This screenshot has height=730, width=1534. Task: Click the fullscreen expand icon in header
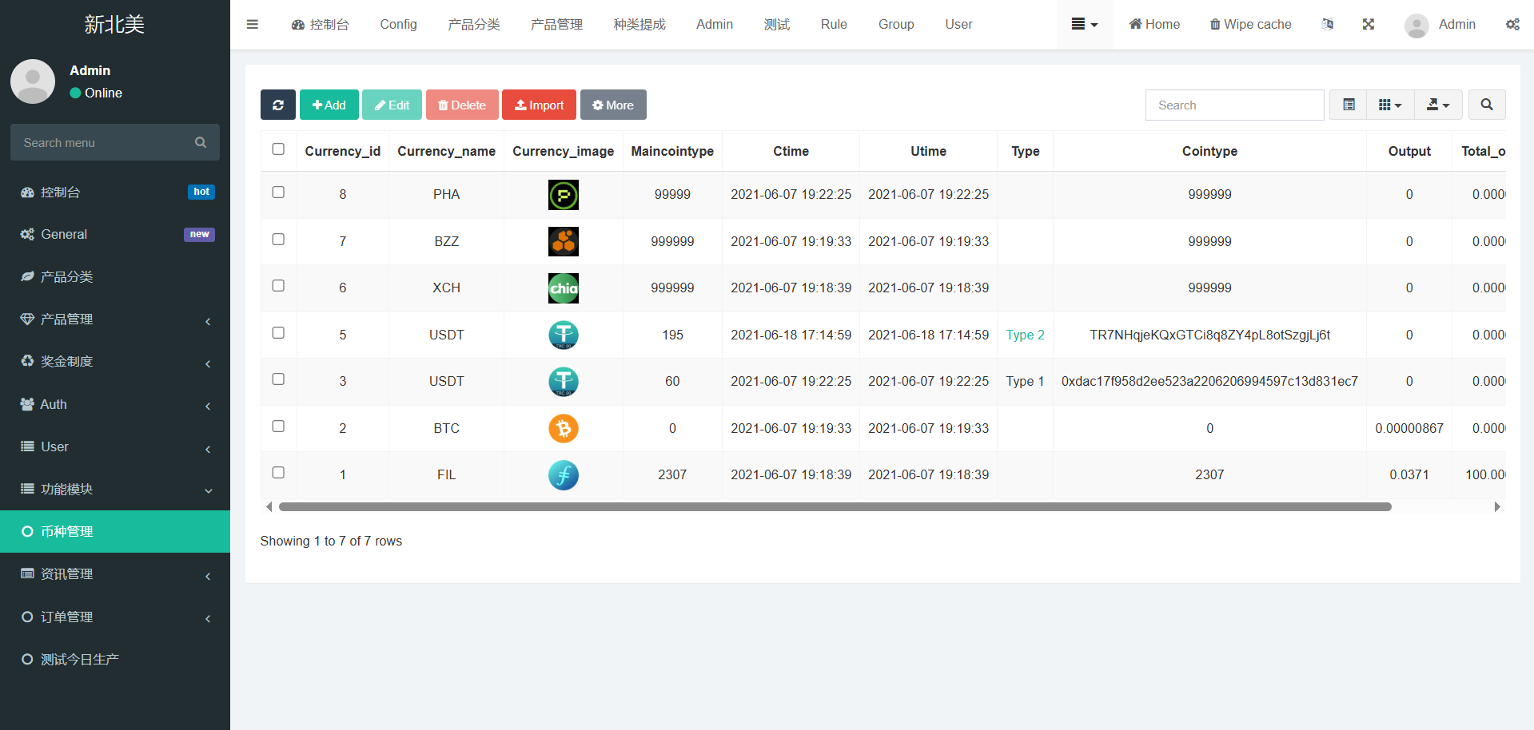(x=1368, y=24)
